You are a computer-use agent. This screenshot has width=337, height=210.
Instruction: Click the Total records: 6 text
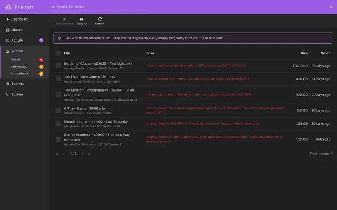tap(321, 154)
